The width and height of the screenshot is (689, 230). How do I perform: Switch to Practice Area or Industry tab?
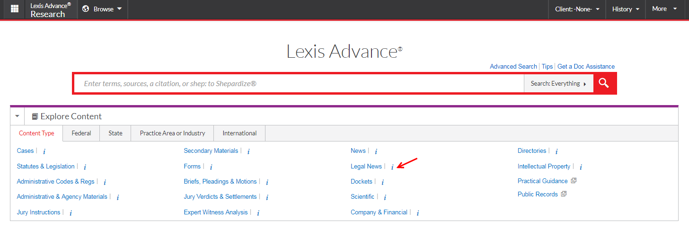click(x=173, y=133)
